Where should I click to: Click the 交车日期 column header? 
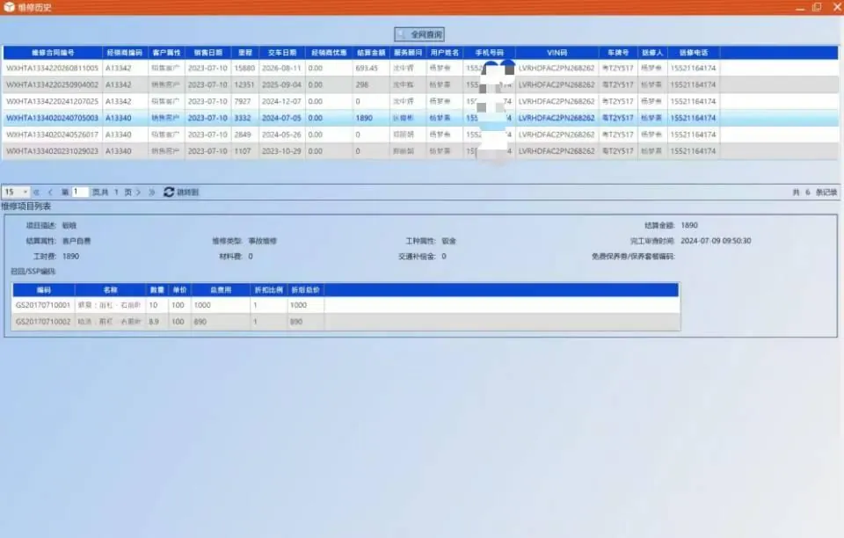(282, 53)
